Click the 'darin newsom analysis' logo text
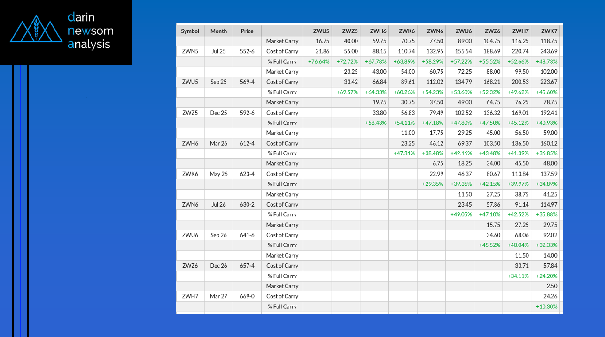The height and width of the screenshot is (337, 605). [x=90, y=31]
